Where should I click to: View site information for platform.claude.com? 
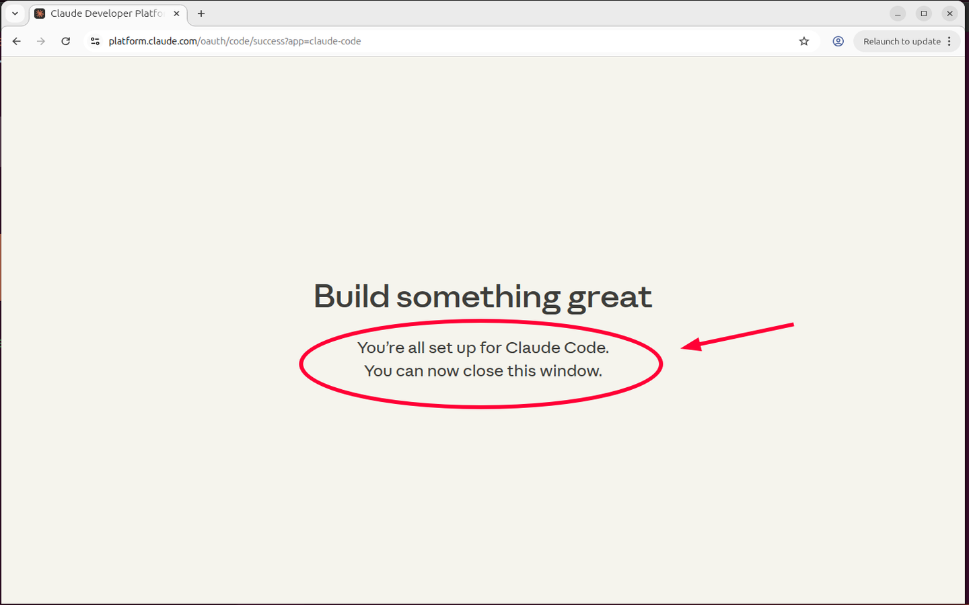(x=95, y=41)
